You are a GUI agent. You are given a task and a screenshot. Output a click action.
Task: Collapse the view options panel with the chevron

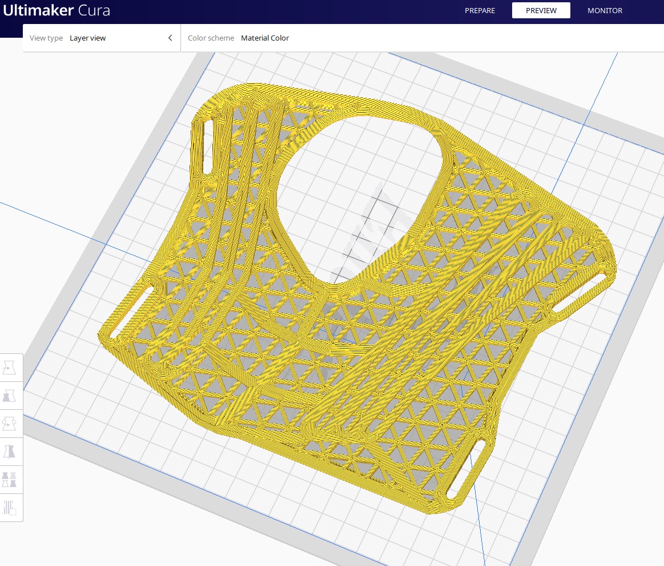coord(170,38)
